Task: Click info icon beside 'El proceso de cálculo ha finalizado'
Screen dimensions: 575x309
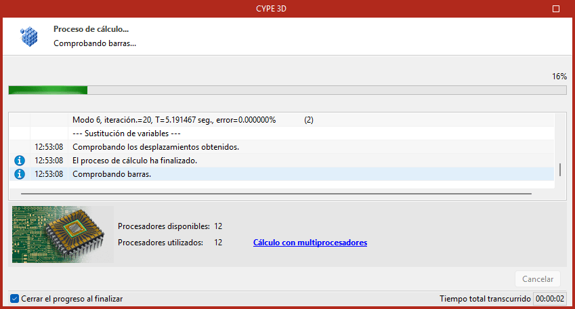Action: pos(20,161)
